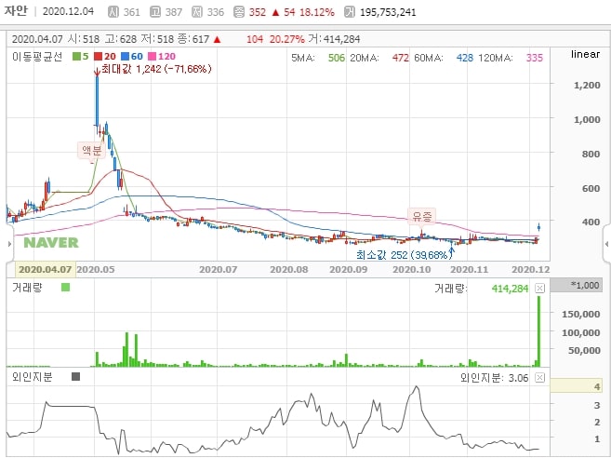Viewport: 611px width, 458px height.
Task: Click the 2020.12.04 header date
Action: (68, 11)
